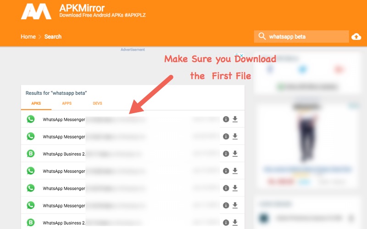Click the blurred clothing ad image in sidebar
This screenshot has height=229, width=367.
(x=307, y=137)
